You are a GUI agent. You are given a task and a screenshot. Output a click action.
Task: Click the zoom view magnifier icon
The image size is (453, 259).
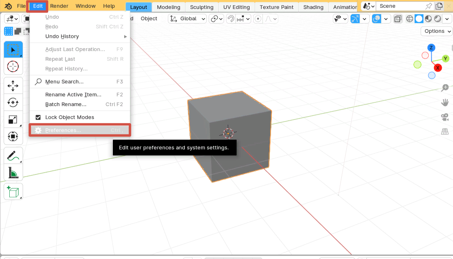[445, 87]
